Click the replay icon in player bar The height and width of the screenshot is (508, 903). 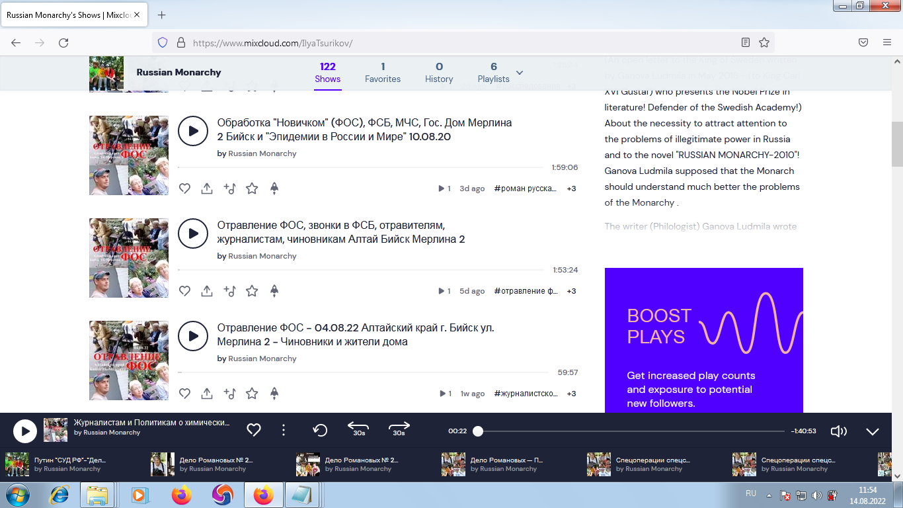point(320,431)
